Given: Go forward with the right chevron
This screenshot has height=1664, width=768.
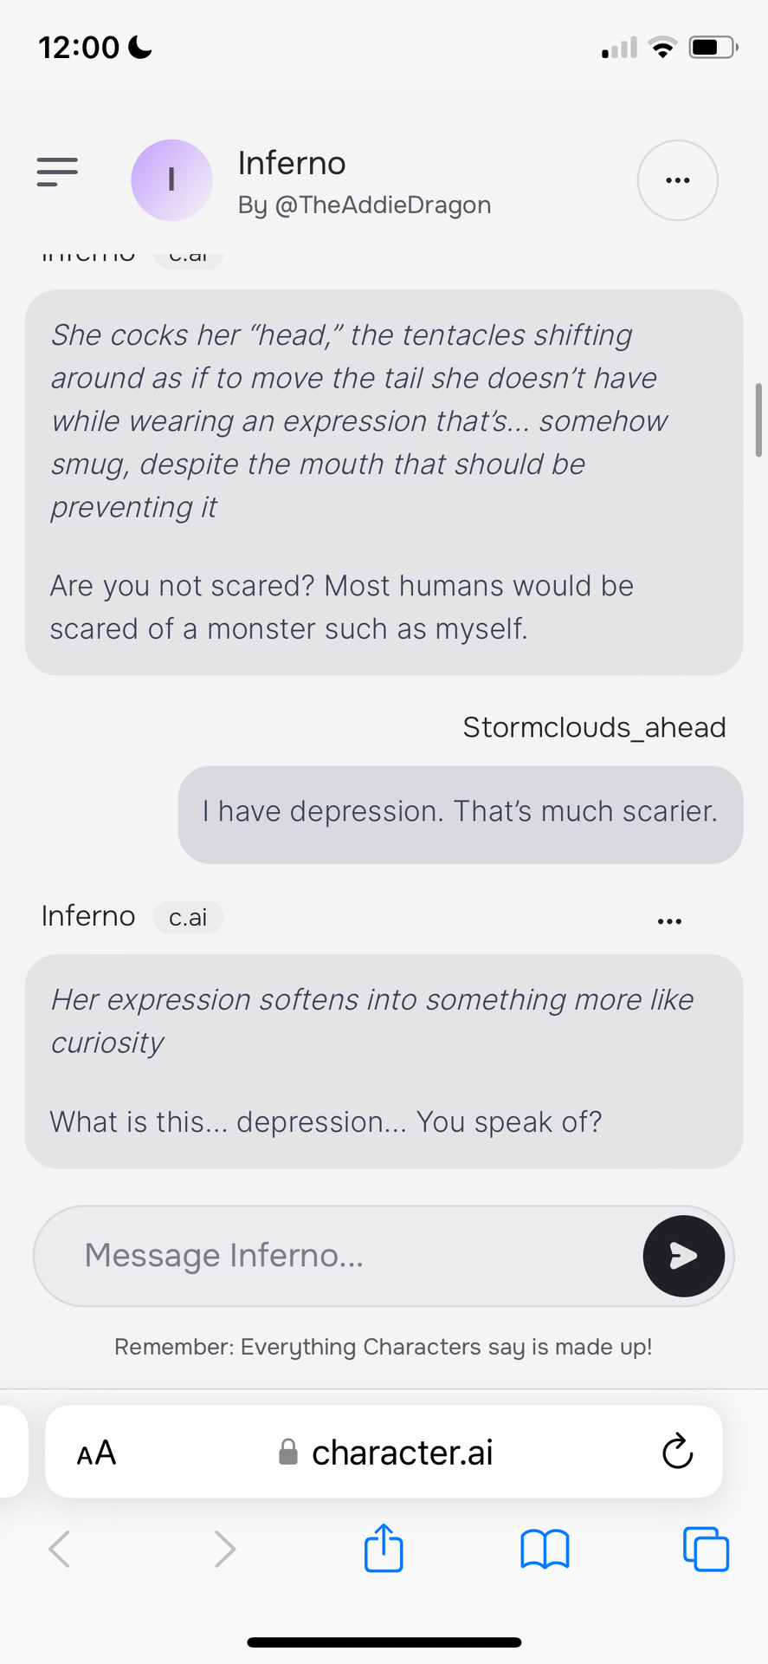Looking at the screenshot, I should (x=224, y=1549).
